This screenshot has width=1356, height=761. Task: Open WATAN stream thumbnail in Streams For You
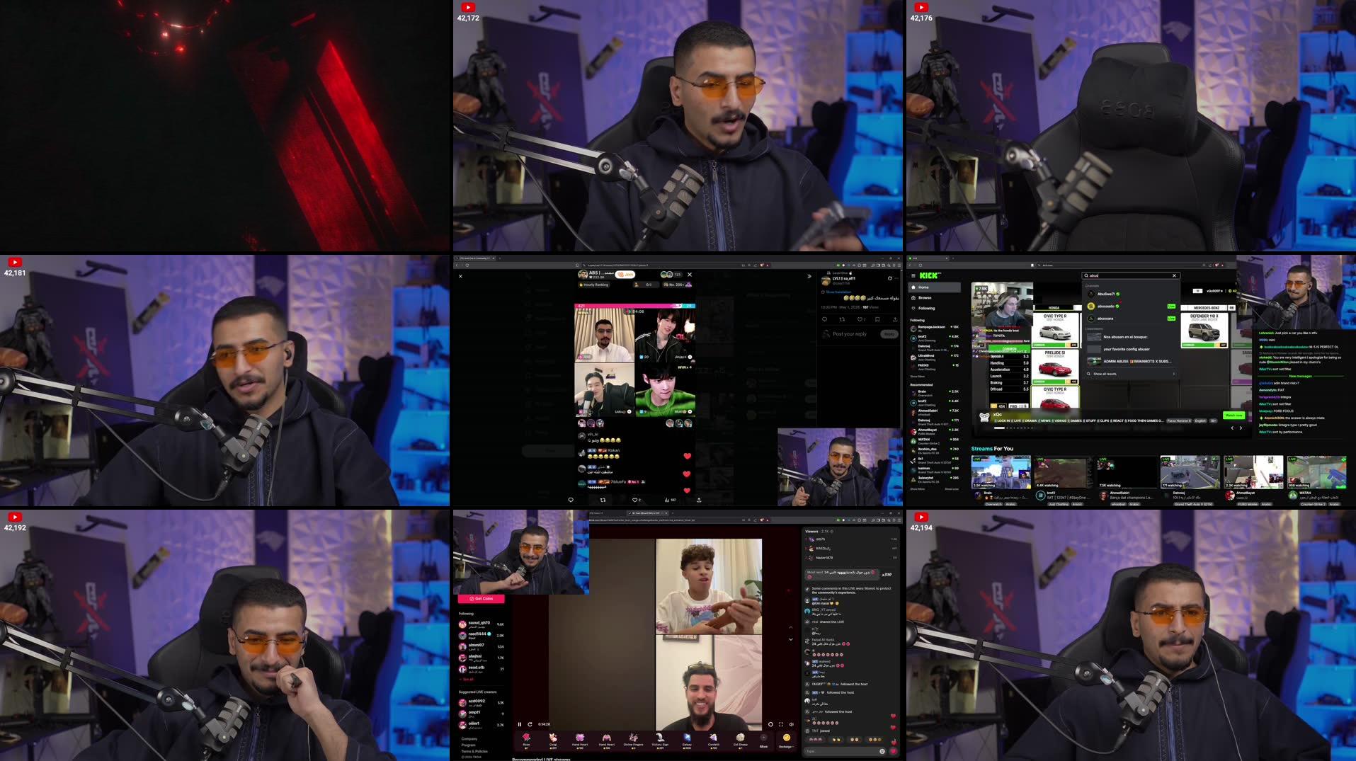pyautogui.click(x=1316, y=472)
